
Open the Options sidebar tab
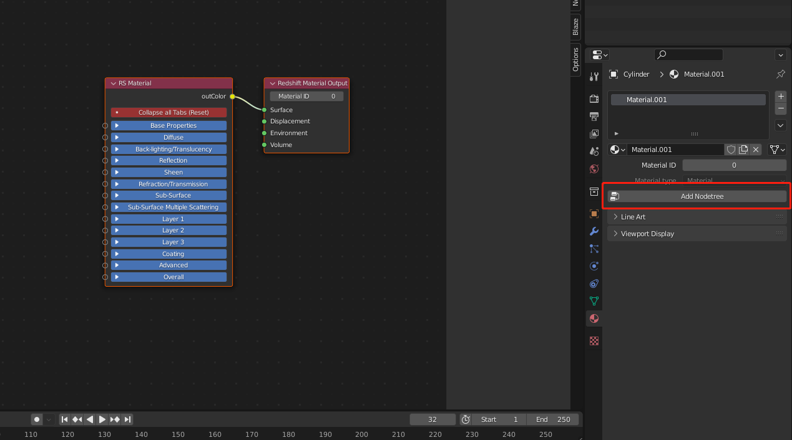[575, 60]
